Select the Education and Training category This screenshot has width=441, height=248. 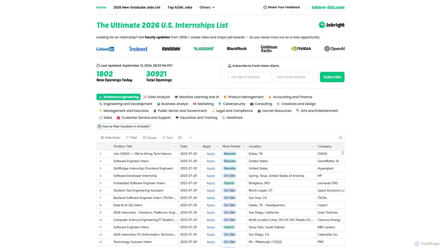[196, 117]
